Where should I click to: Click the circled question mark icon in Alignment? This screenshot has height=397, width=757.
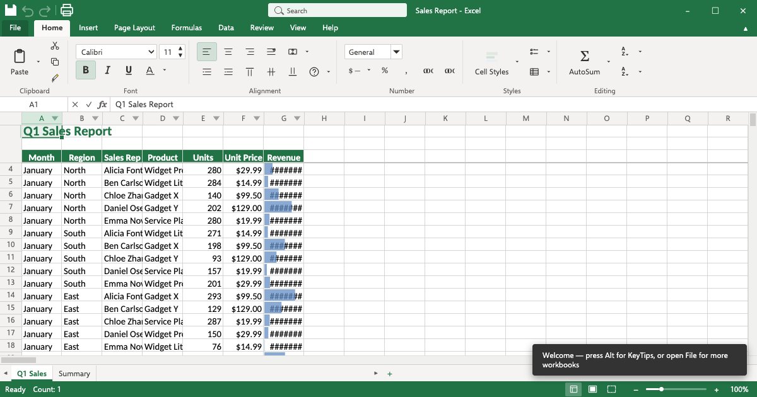point(314,72)
